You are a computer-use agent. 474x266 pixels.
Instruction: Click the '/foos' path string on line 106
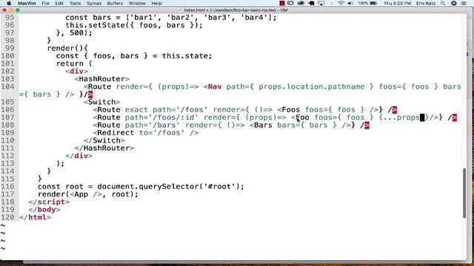tap(192, 109)
